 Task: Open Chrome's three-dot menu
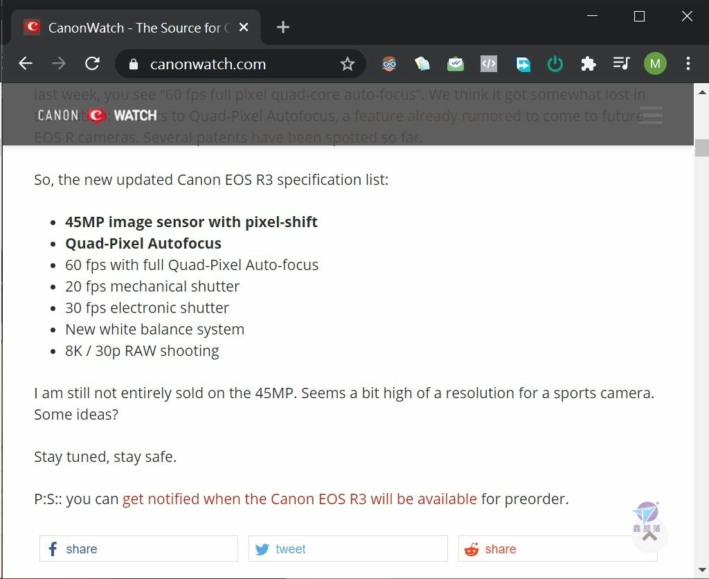coord(688,63)
